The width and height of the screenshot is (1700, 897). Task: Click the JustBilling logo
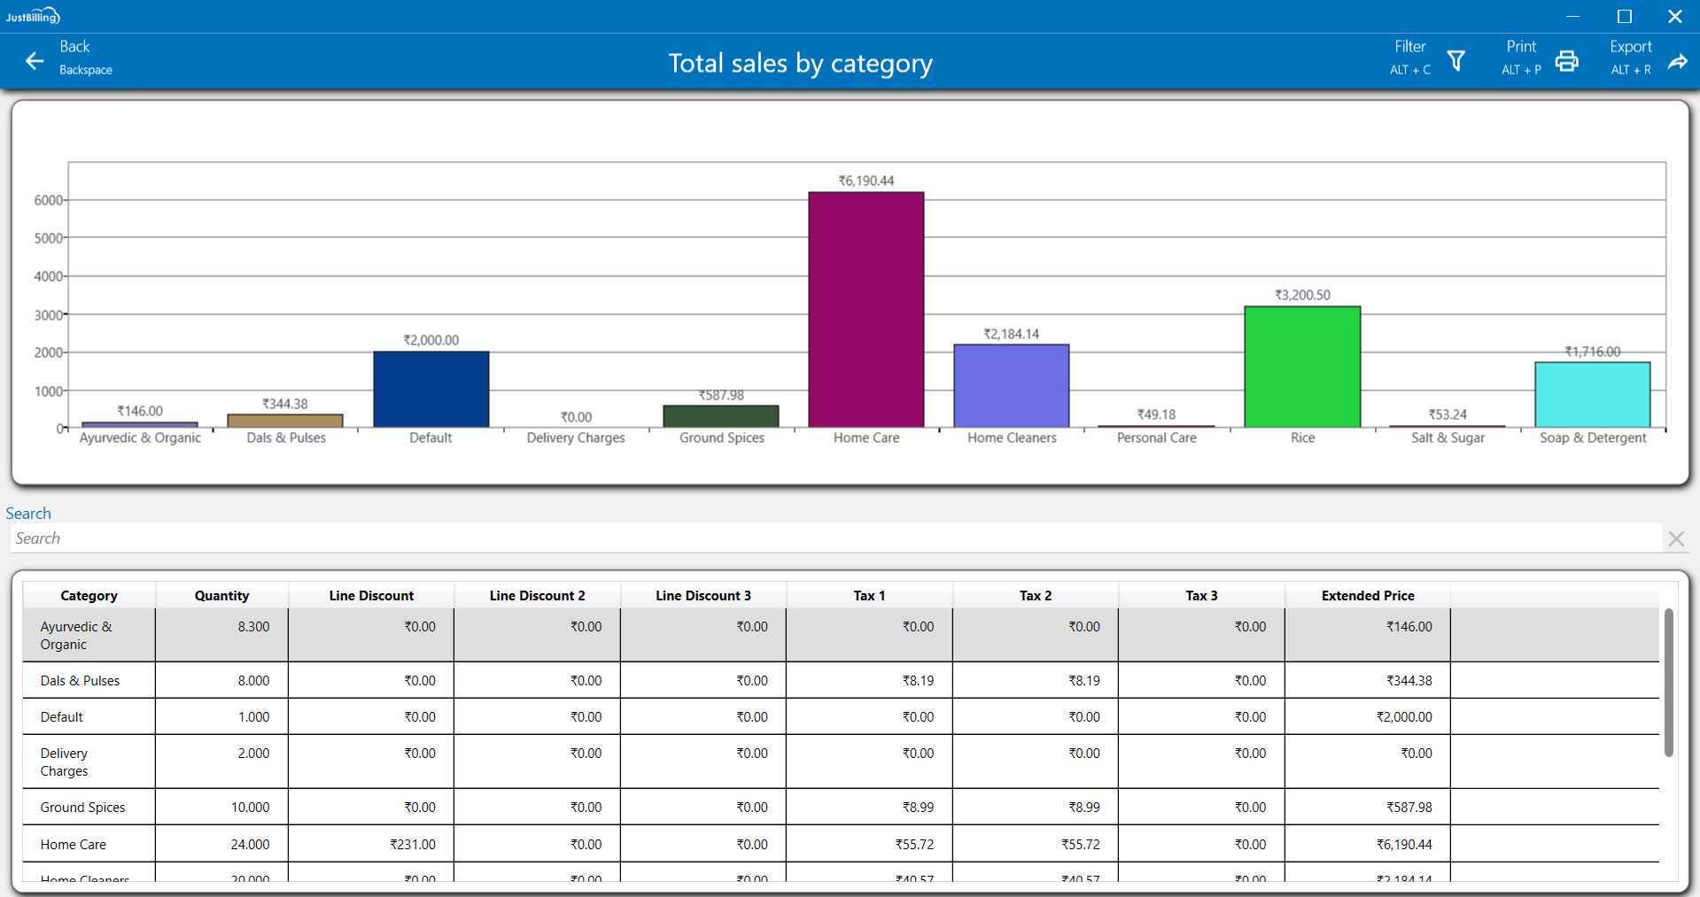(33, 16)
